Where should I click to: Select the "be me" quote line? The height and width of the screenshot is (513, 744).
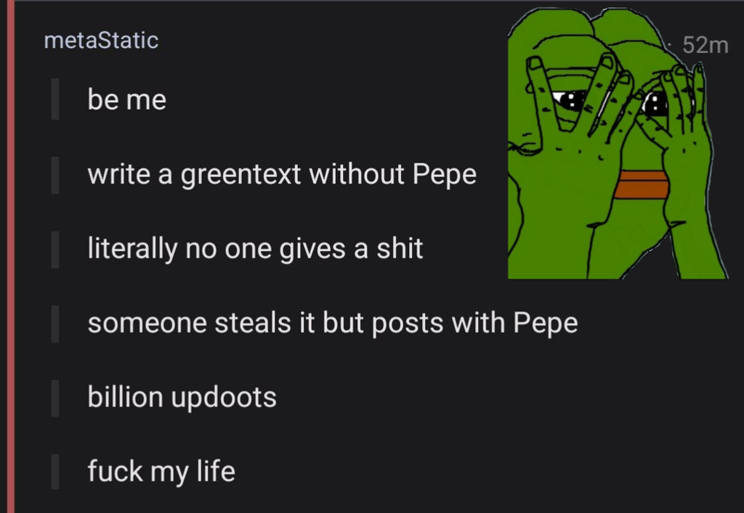(126, 99)
